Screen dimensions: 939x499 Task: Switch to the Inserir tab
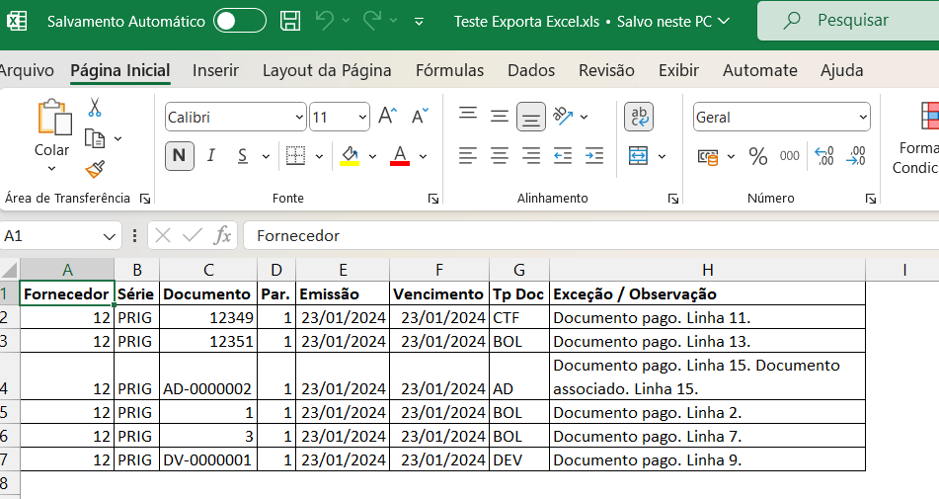[215, 71]
